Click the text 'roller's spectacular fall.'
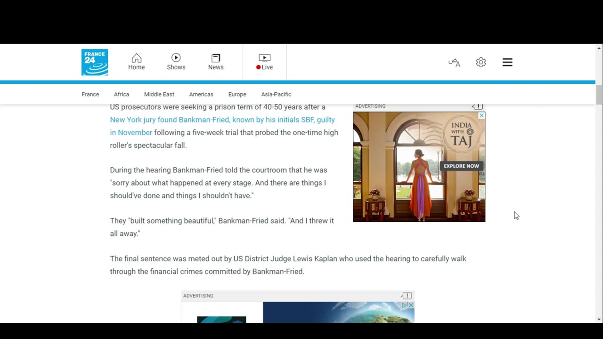 pos(148,145)
